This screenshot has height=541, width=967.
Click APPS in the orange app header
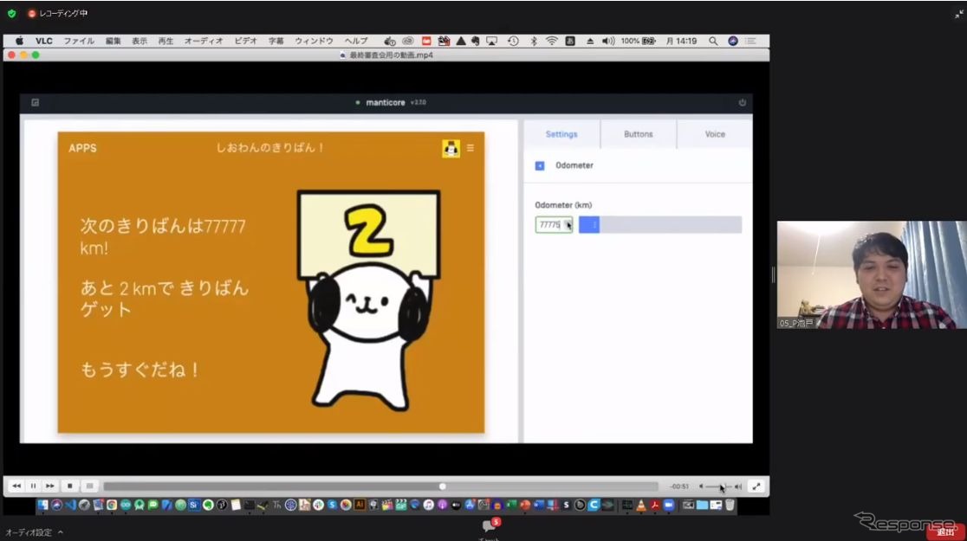click(82, 148)
